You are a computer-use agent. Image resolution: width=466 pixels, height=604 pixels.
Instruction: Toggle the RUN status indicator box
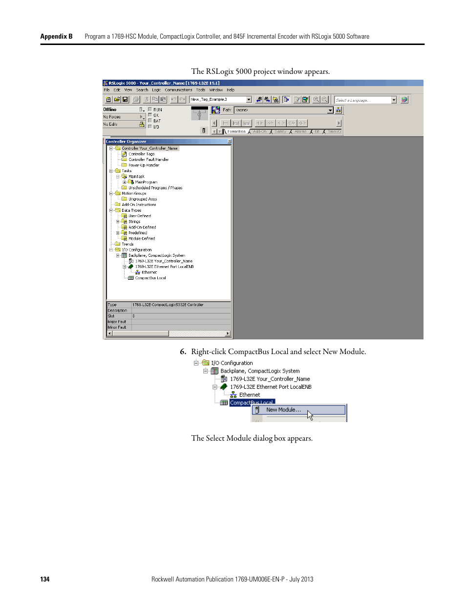tap(150, 110)
